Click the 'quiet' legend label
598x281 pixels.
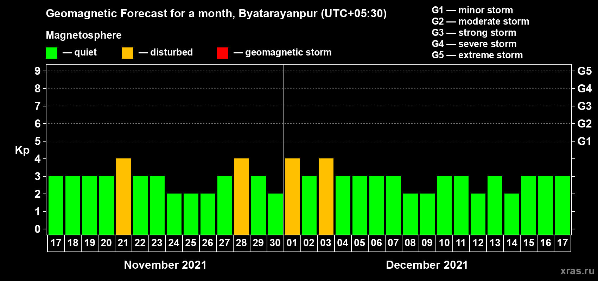point(85,52)
